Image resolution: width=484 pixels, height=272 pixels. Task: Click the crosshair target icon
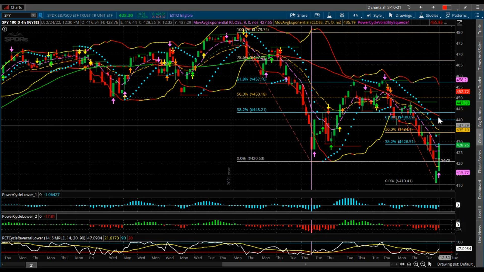(x=409, y=264)
